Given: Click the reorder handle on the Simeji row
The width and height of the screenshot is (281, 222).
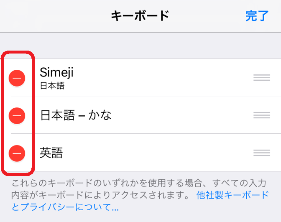Looking at the screenshot, I should pos(261,78).
